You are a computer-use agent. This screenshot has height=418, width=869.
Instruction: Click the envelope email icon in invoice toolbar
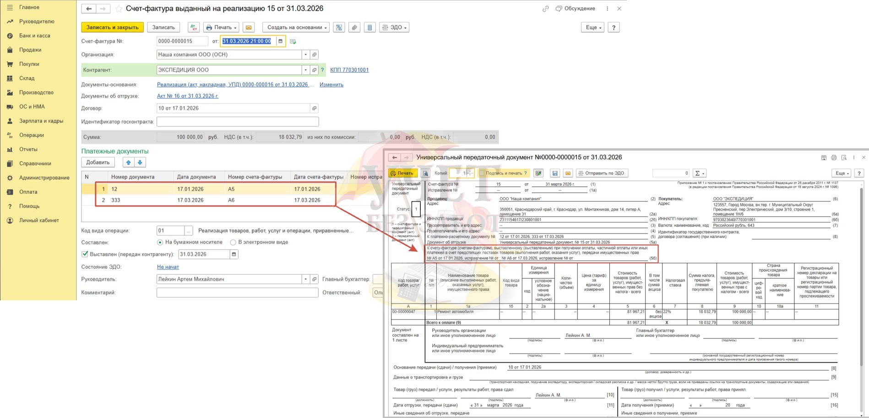pos(249,27)
